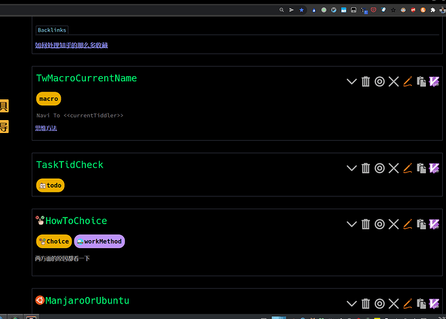Open the 如何处理知乎的那么多收藏 backlink
This screenshot has width=446, height=319.
[71, 45]
